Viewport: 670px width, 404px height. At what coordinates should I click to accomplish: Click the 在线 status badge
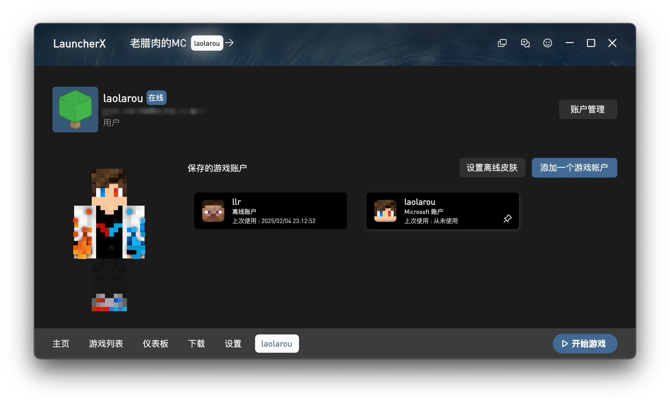coord(156,98)
